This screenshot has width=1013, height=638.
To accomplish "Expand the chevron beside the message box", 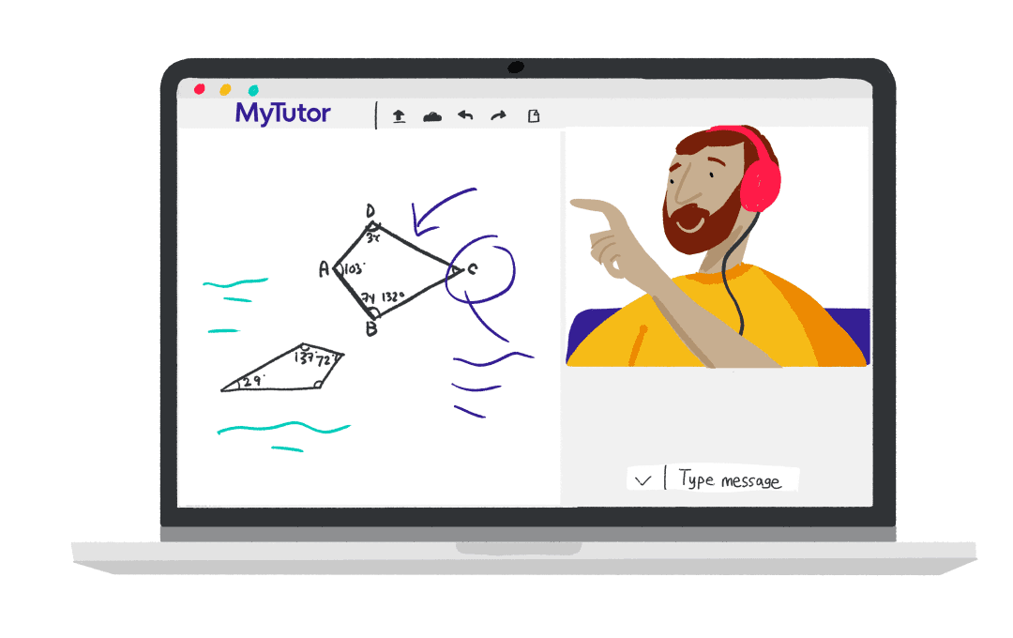I will 643,479.
